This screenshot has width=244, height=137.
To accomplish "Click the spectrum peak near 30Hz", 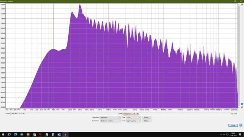I will coord(80,5).
